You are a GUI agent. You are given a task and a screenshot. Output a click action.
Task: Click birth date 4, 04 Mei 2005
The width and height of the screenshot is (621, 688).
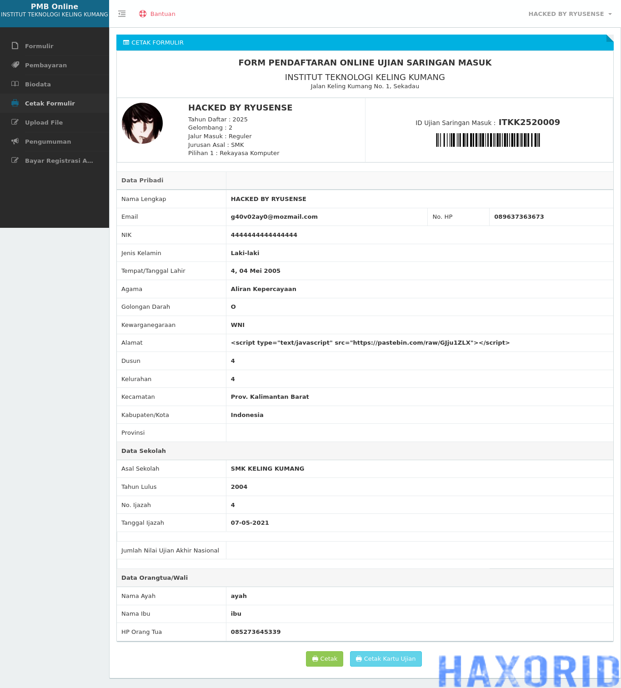255,271
